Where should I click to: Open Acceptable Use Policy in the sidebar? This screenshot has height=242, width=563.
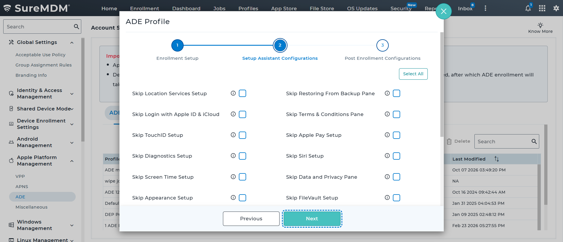40,55
